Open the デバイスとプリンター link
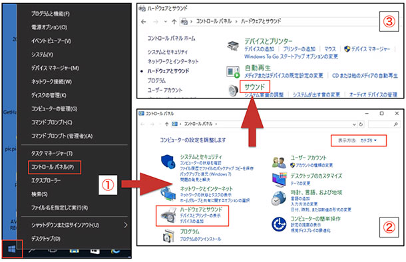 [268, 41]
